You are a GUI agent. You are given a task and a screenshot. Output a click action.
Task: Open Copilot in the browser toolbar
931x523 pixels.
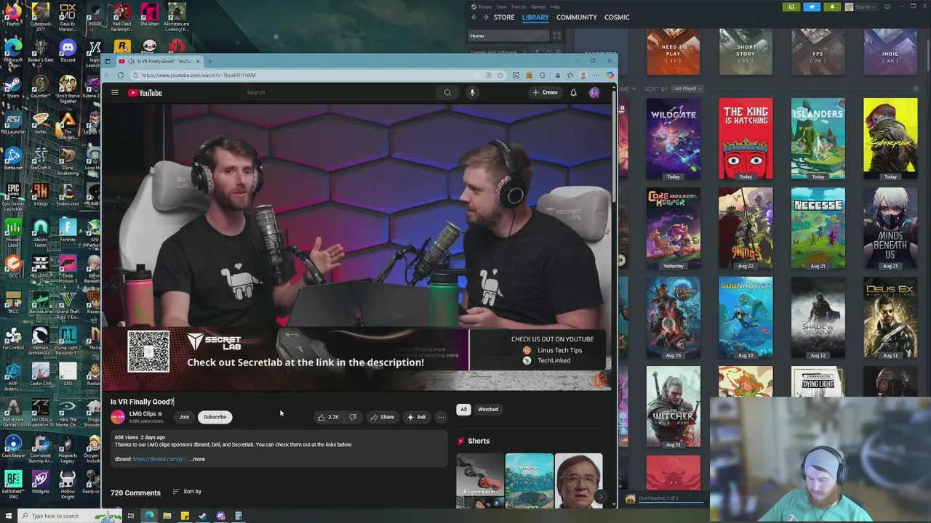[x=610, y=75]
